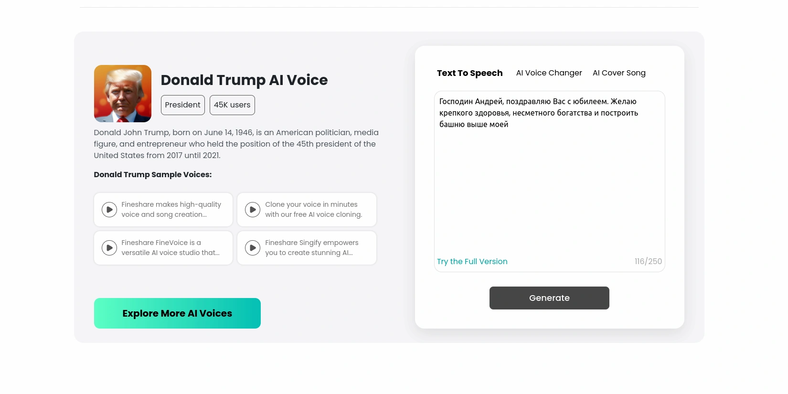
Task: Click the "Donald Trump Sample Voices:" label
Action: pos(153,175)
